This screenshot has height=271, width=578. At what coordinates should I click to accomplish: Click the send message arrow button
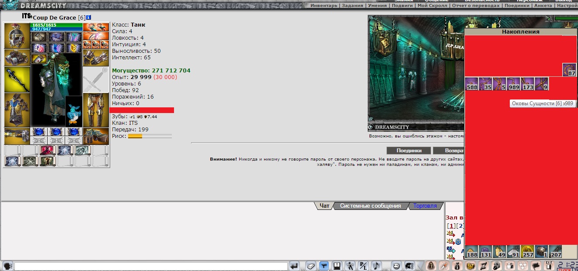294,265
